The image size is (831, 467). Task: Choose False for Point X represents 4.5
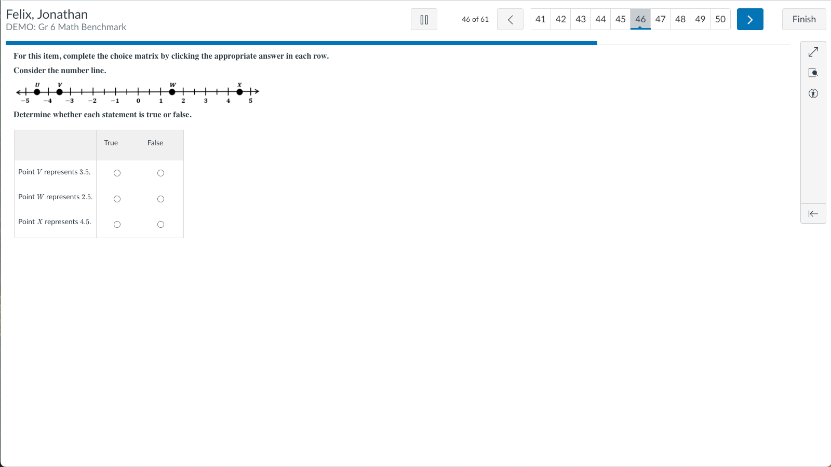pos(160,225)
